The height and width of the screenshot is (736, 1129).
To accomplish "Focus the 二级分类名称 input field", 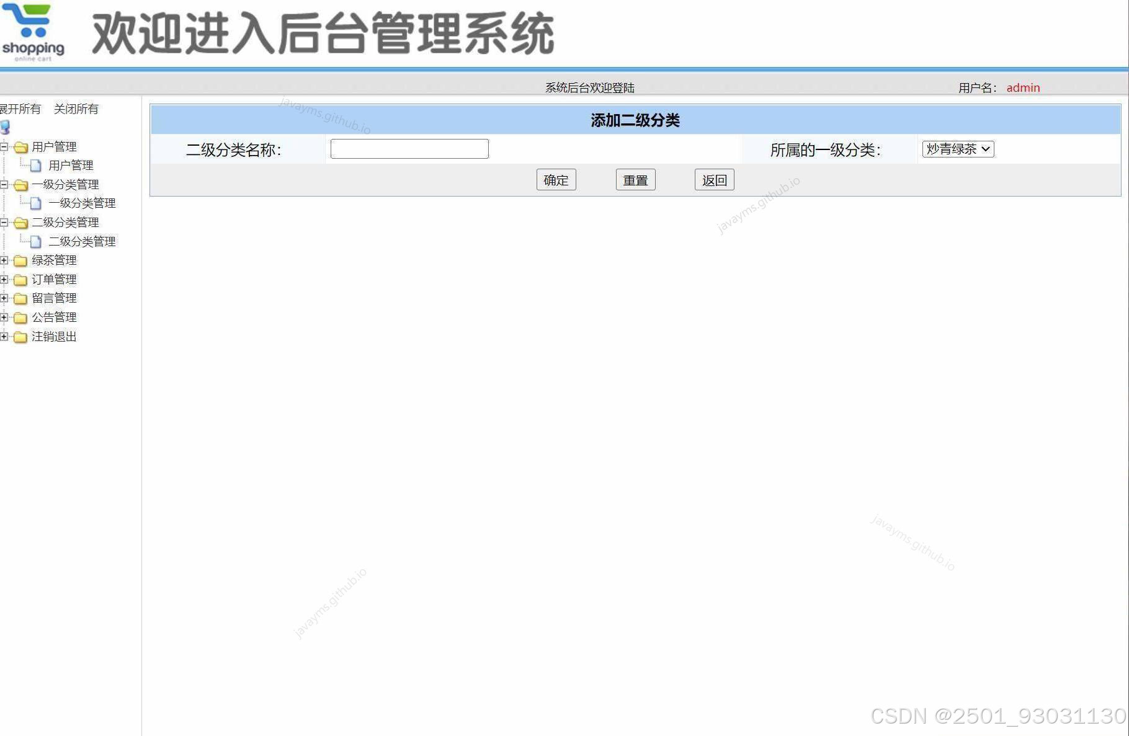I will coord(409,149).
